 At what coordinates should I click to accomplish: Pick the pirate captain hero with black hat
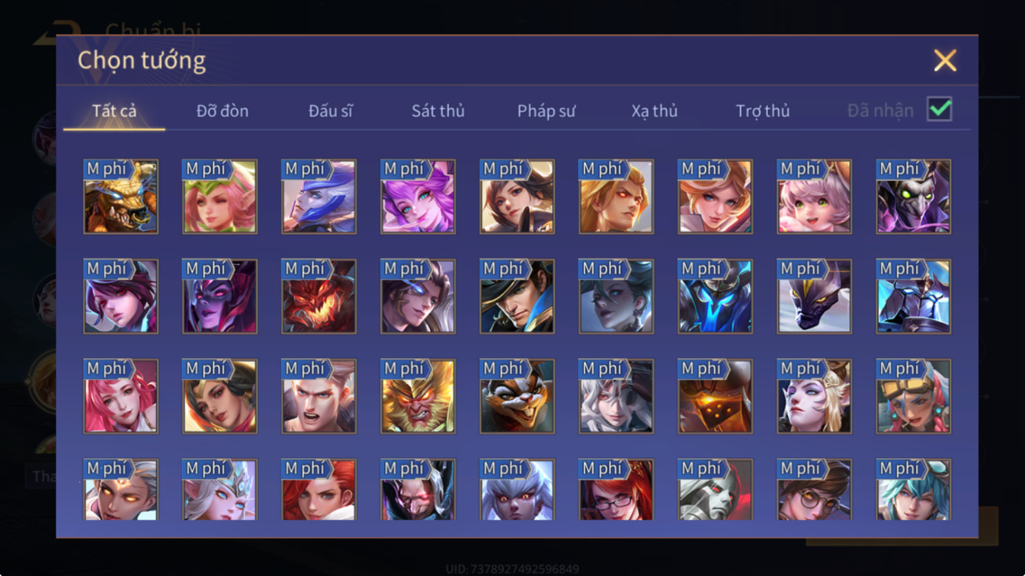[517, 297]
